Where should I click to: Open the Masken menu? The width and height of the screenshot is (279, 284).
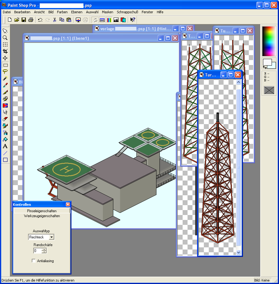[x=107, y=12]
